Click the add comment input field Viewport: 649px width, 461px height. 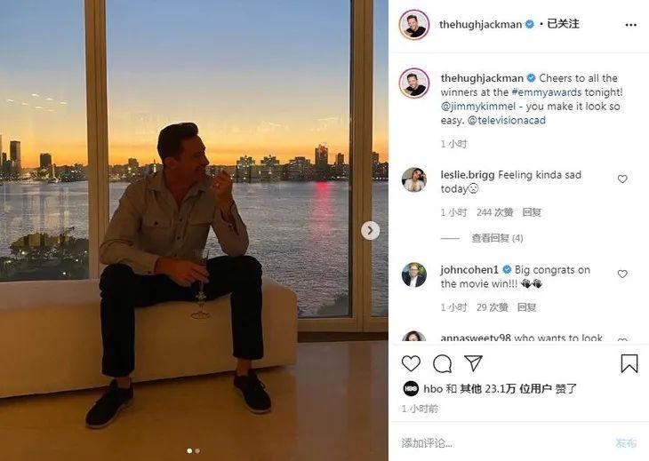pos(498,442)
